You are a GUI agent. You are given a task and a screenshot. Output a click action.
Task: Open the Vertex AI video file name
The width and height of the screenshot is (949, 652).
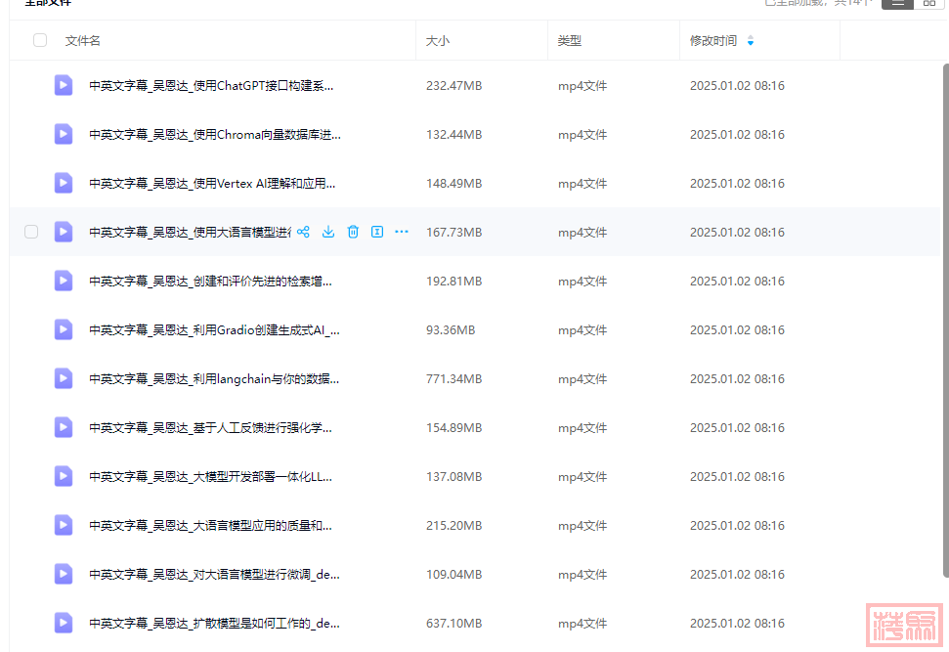click(x=213, y=183)
